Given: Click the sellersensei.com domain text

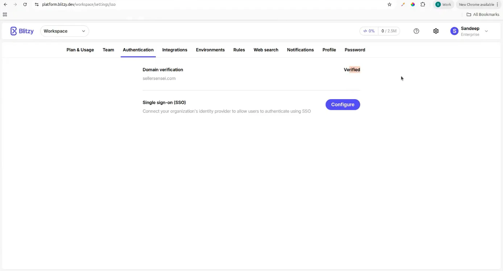Looking at the screenshot, I should point(159,79).
